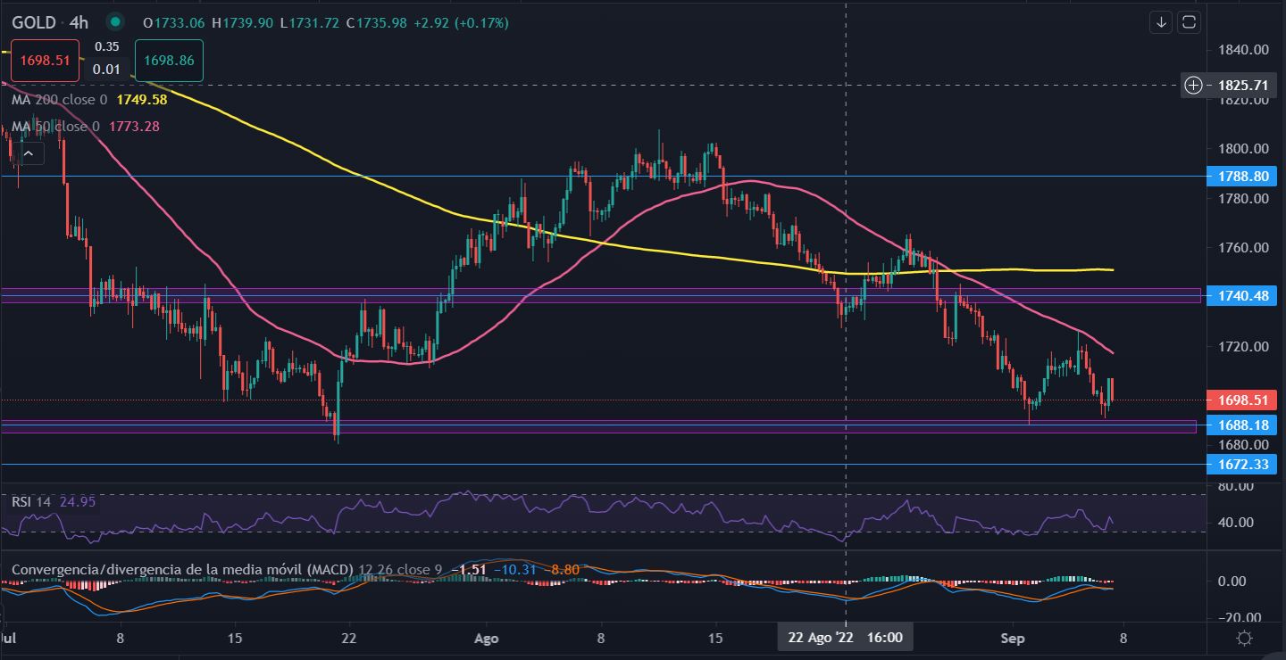The height and width of the screenshot is (660, 1286).
Task: Click the buy button 1698.86
Action: pos(170,61)
